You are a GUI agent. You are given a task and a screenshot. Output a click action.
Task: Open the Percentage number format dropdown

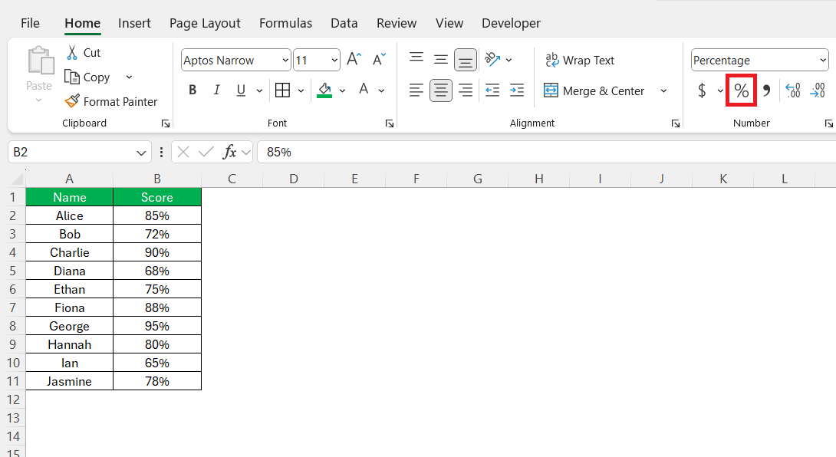coord(824,61)
